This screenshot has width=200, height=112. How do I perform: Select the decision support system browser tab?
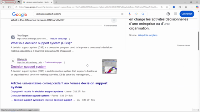(37, 2)
